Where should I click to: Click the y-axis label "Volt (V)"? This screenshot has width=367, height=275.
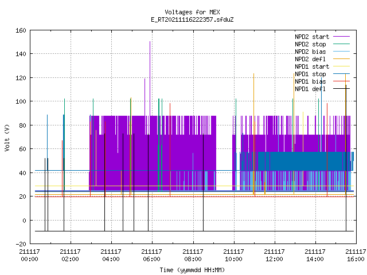point(7,137)
